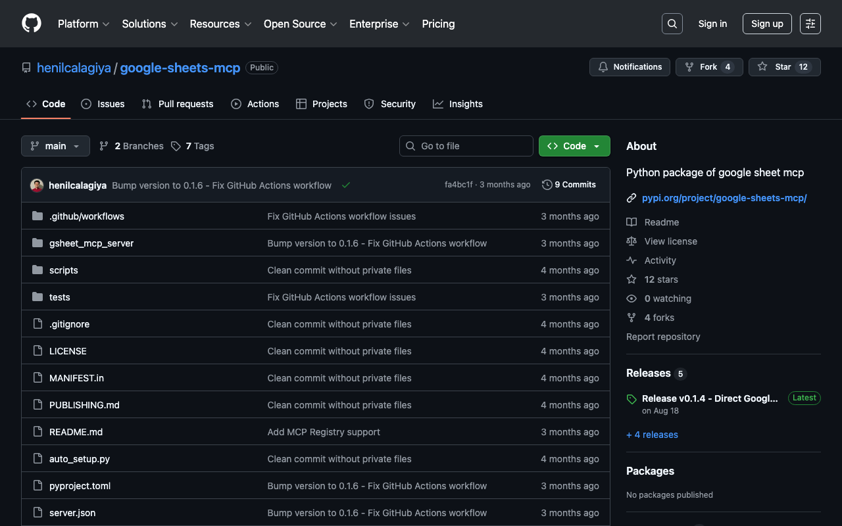Switch to the Issues tab

click(103, 104)
